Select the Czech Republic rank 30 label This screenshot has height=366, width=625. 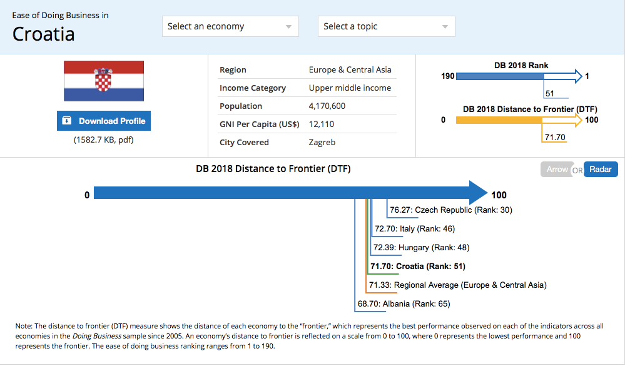coord(451,210)
